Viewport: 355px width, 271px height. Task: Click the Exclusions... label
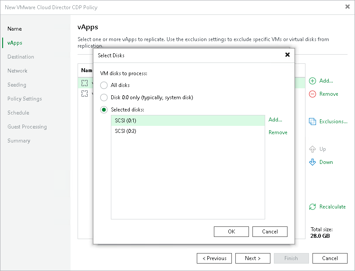tap(333, 122)
